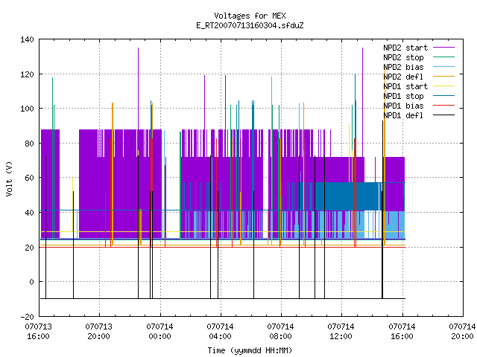This screenshot has height=357, width=477.
Task: Click the 'NPD1 bias' legend label
Action: pyautogui.click(x=403, y=106)
